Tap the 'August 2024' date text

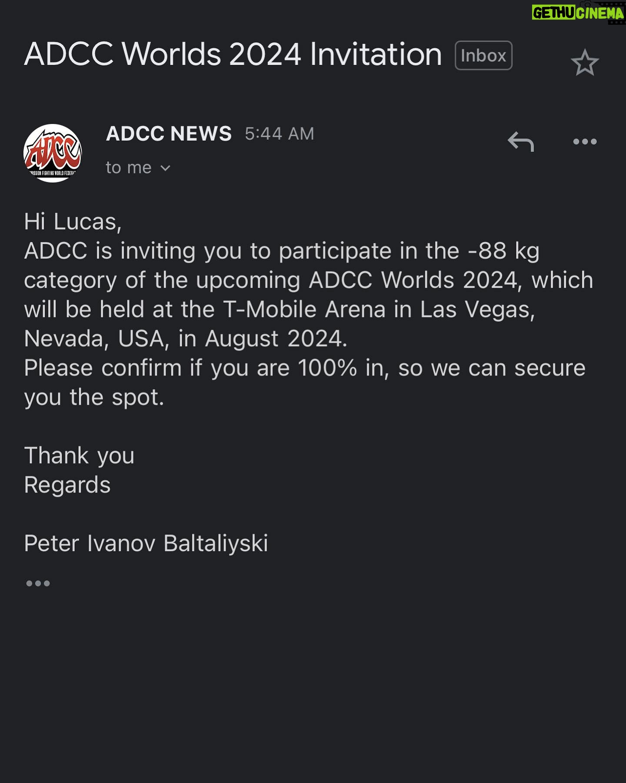point(276,338)
